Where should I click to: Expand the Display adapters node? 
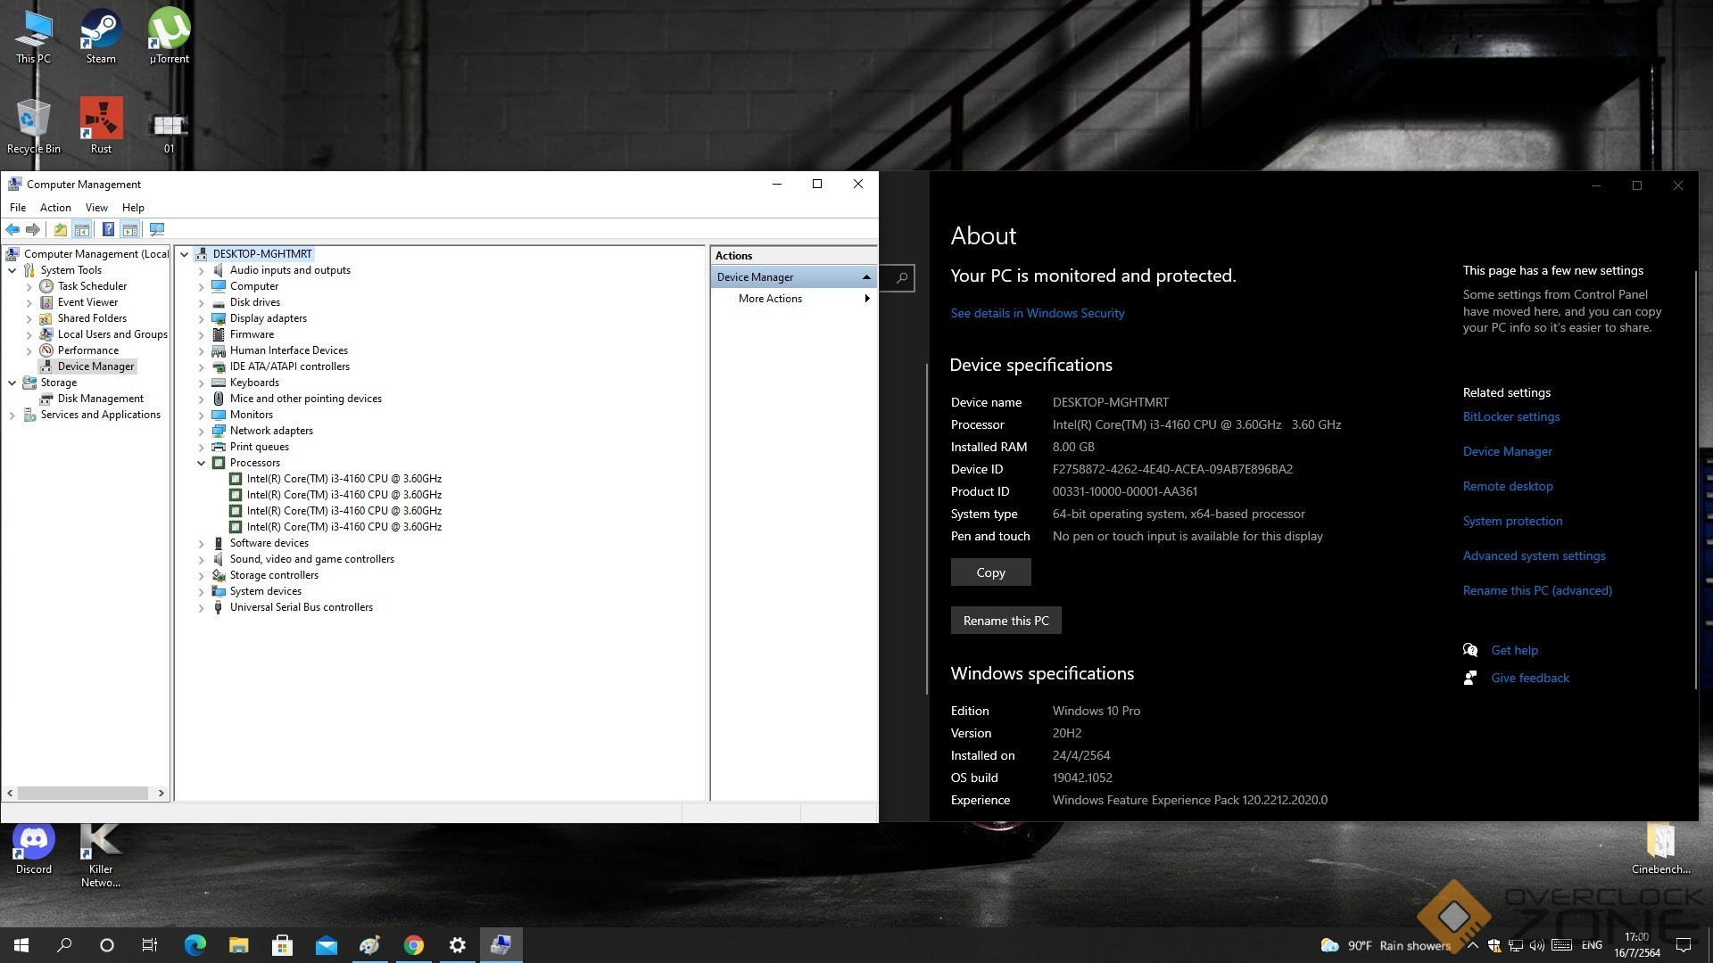(202, 318)
